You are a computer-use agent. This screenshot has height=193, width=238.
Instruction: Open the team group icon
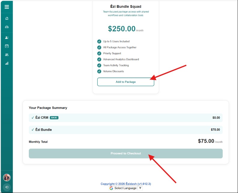[x=7, y=55]
